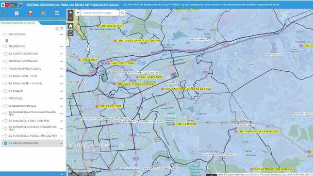Search layers with the magnifier icon
Screen dimensions: 313x176
57,29
